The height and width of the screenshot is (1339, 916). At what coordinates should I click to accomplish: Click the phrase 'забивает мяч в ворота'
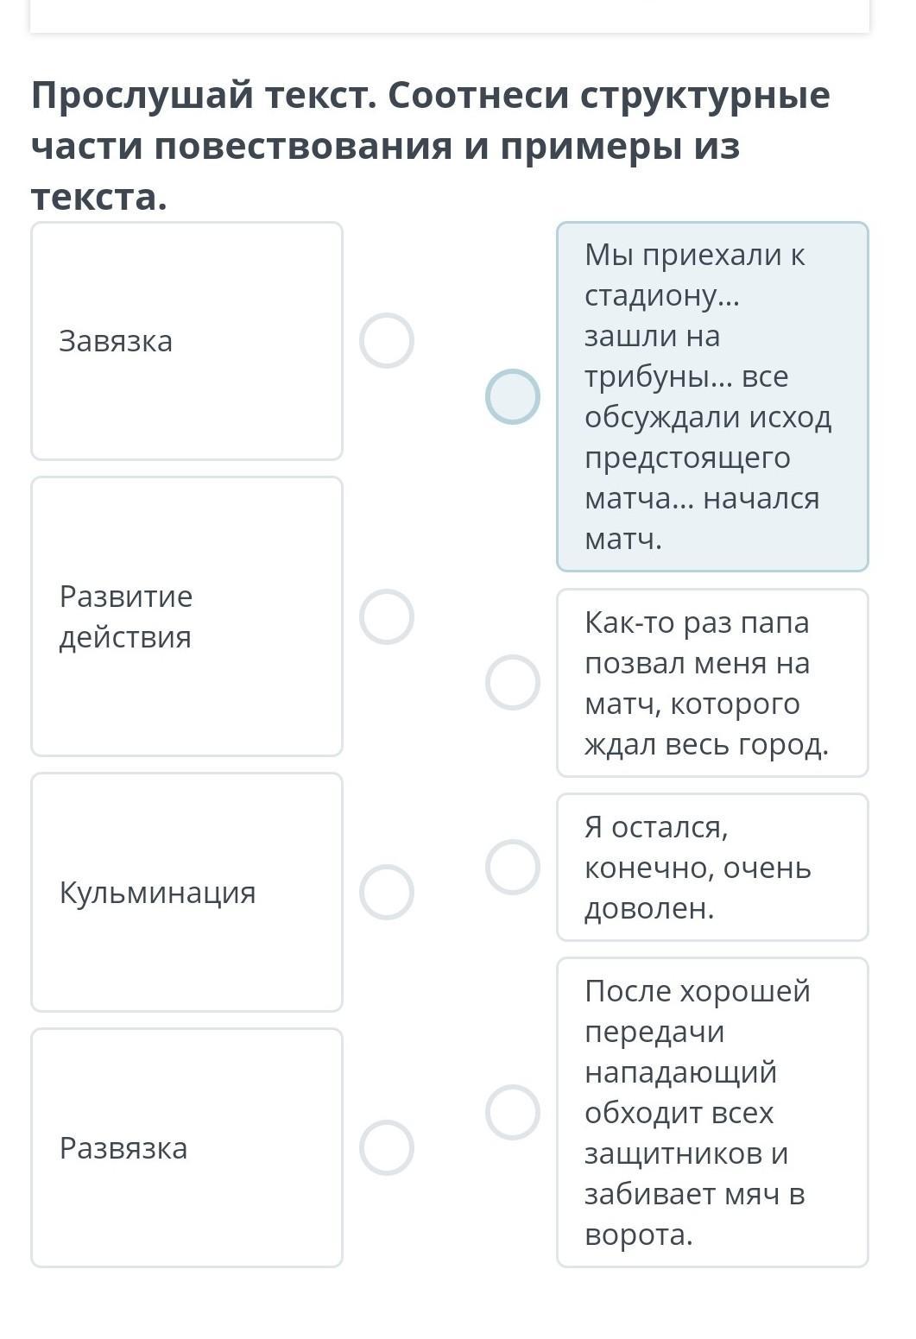(x=694, y=1214)
